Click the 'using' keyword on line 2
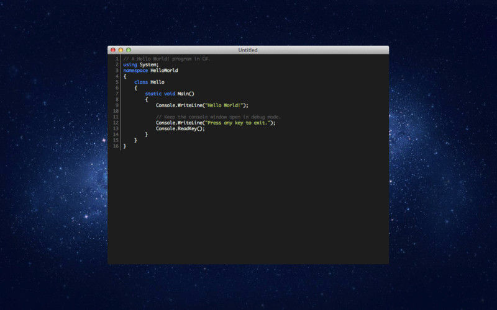Viewport: 497px width, 310px height. click(130, 64)
